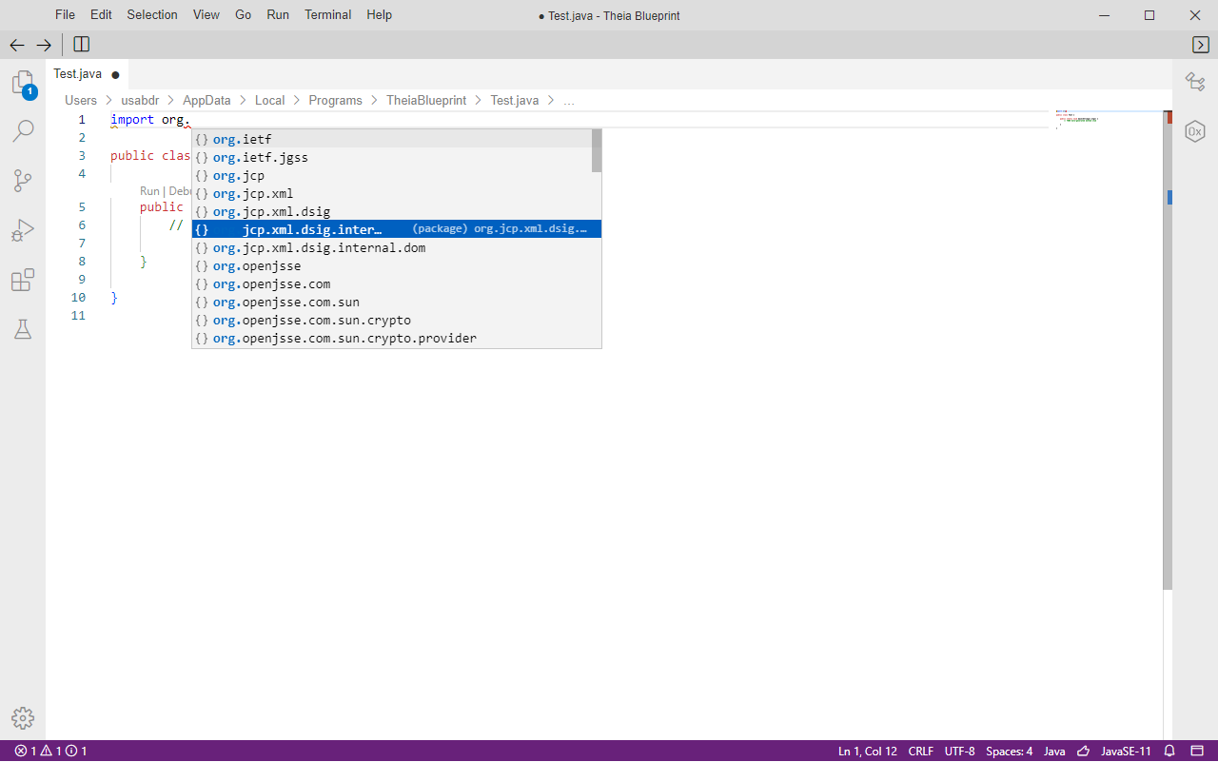Open the Test flask view
This screenshot has width=1218, height=762.
tap(23, 329)
